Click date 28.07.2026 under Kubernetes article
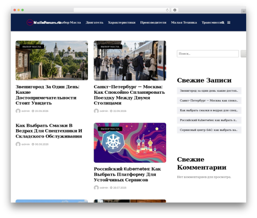Viewport: 257px width, 218px height. click(120, 188)
